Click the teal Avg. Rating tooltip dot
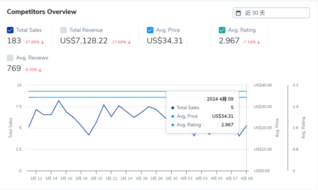 click(x=173, y=125)
